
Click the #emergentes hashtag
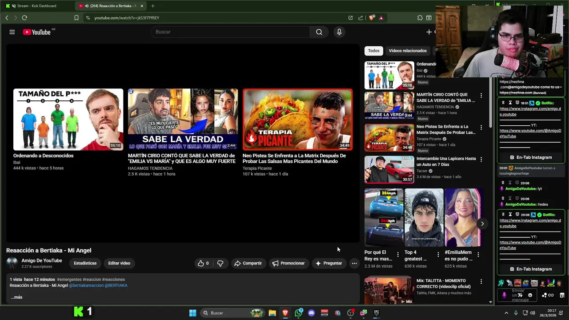click(69, 280)
